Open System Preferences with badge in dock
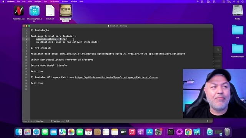The image size is (246, 138). 158,132
